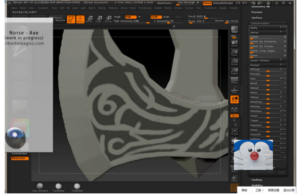Toggle the Local transformation button
Viewport: 299px width, 196px height.
pos(234,100)
